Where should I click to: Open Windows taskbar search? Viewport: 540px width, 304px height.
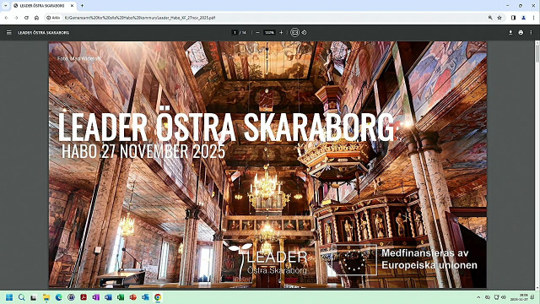tap(21, 297)
